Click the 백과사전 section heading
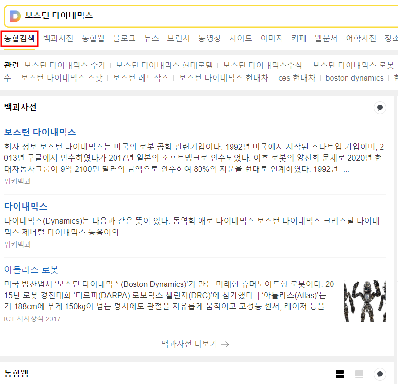Viewport: 398px width, 384px height. [20, 107]
